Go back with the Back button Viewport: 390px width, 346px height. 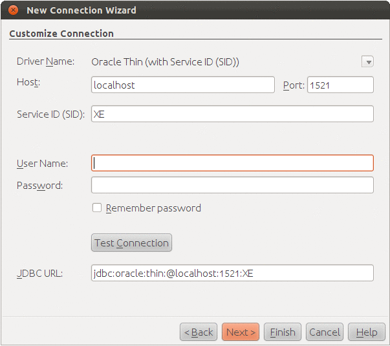click(199, 332)
